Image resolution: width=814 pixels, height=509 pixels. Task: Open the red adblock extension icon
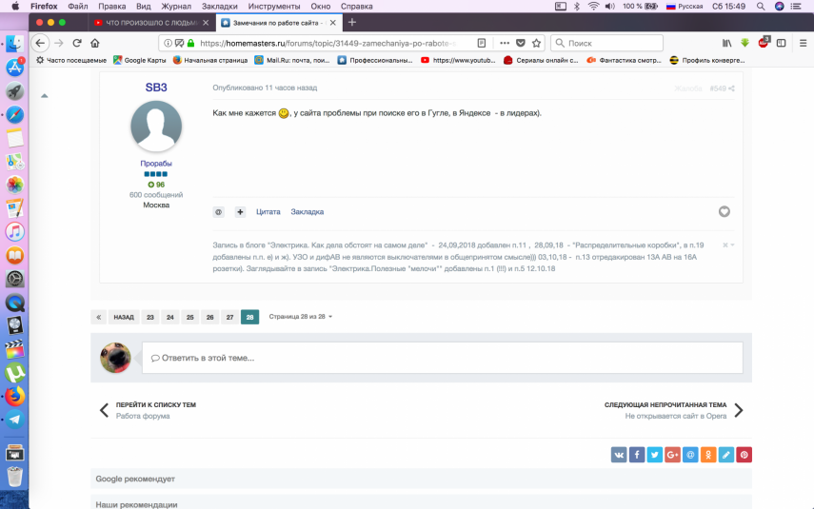coord(764,43)
